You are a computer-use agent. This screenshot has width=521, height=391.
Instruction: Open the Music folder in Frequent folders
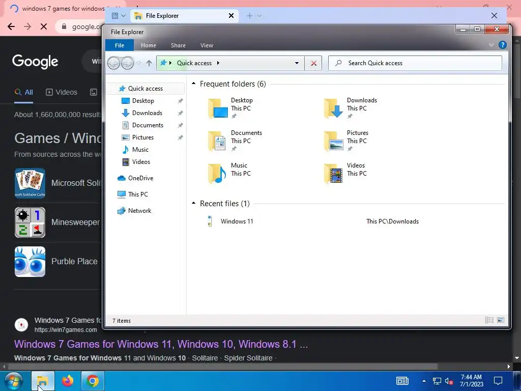point(229,173)
